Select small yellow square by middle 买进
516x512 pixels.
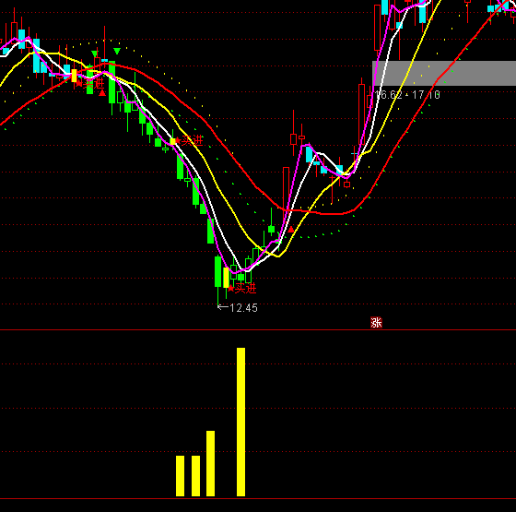(x=173, y=141)
